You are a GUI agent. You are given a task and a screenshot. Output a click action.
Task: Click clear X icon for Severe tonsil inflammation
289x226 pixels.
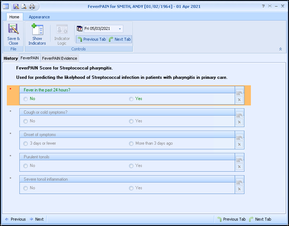(x=239, y=189)
